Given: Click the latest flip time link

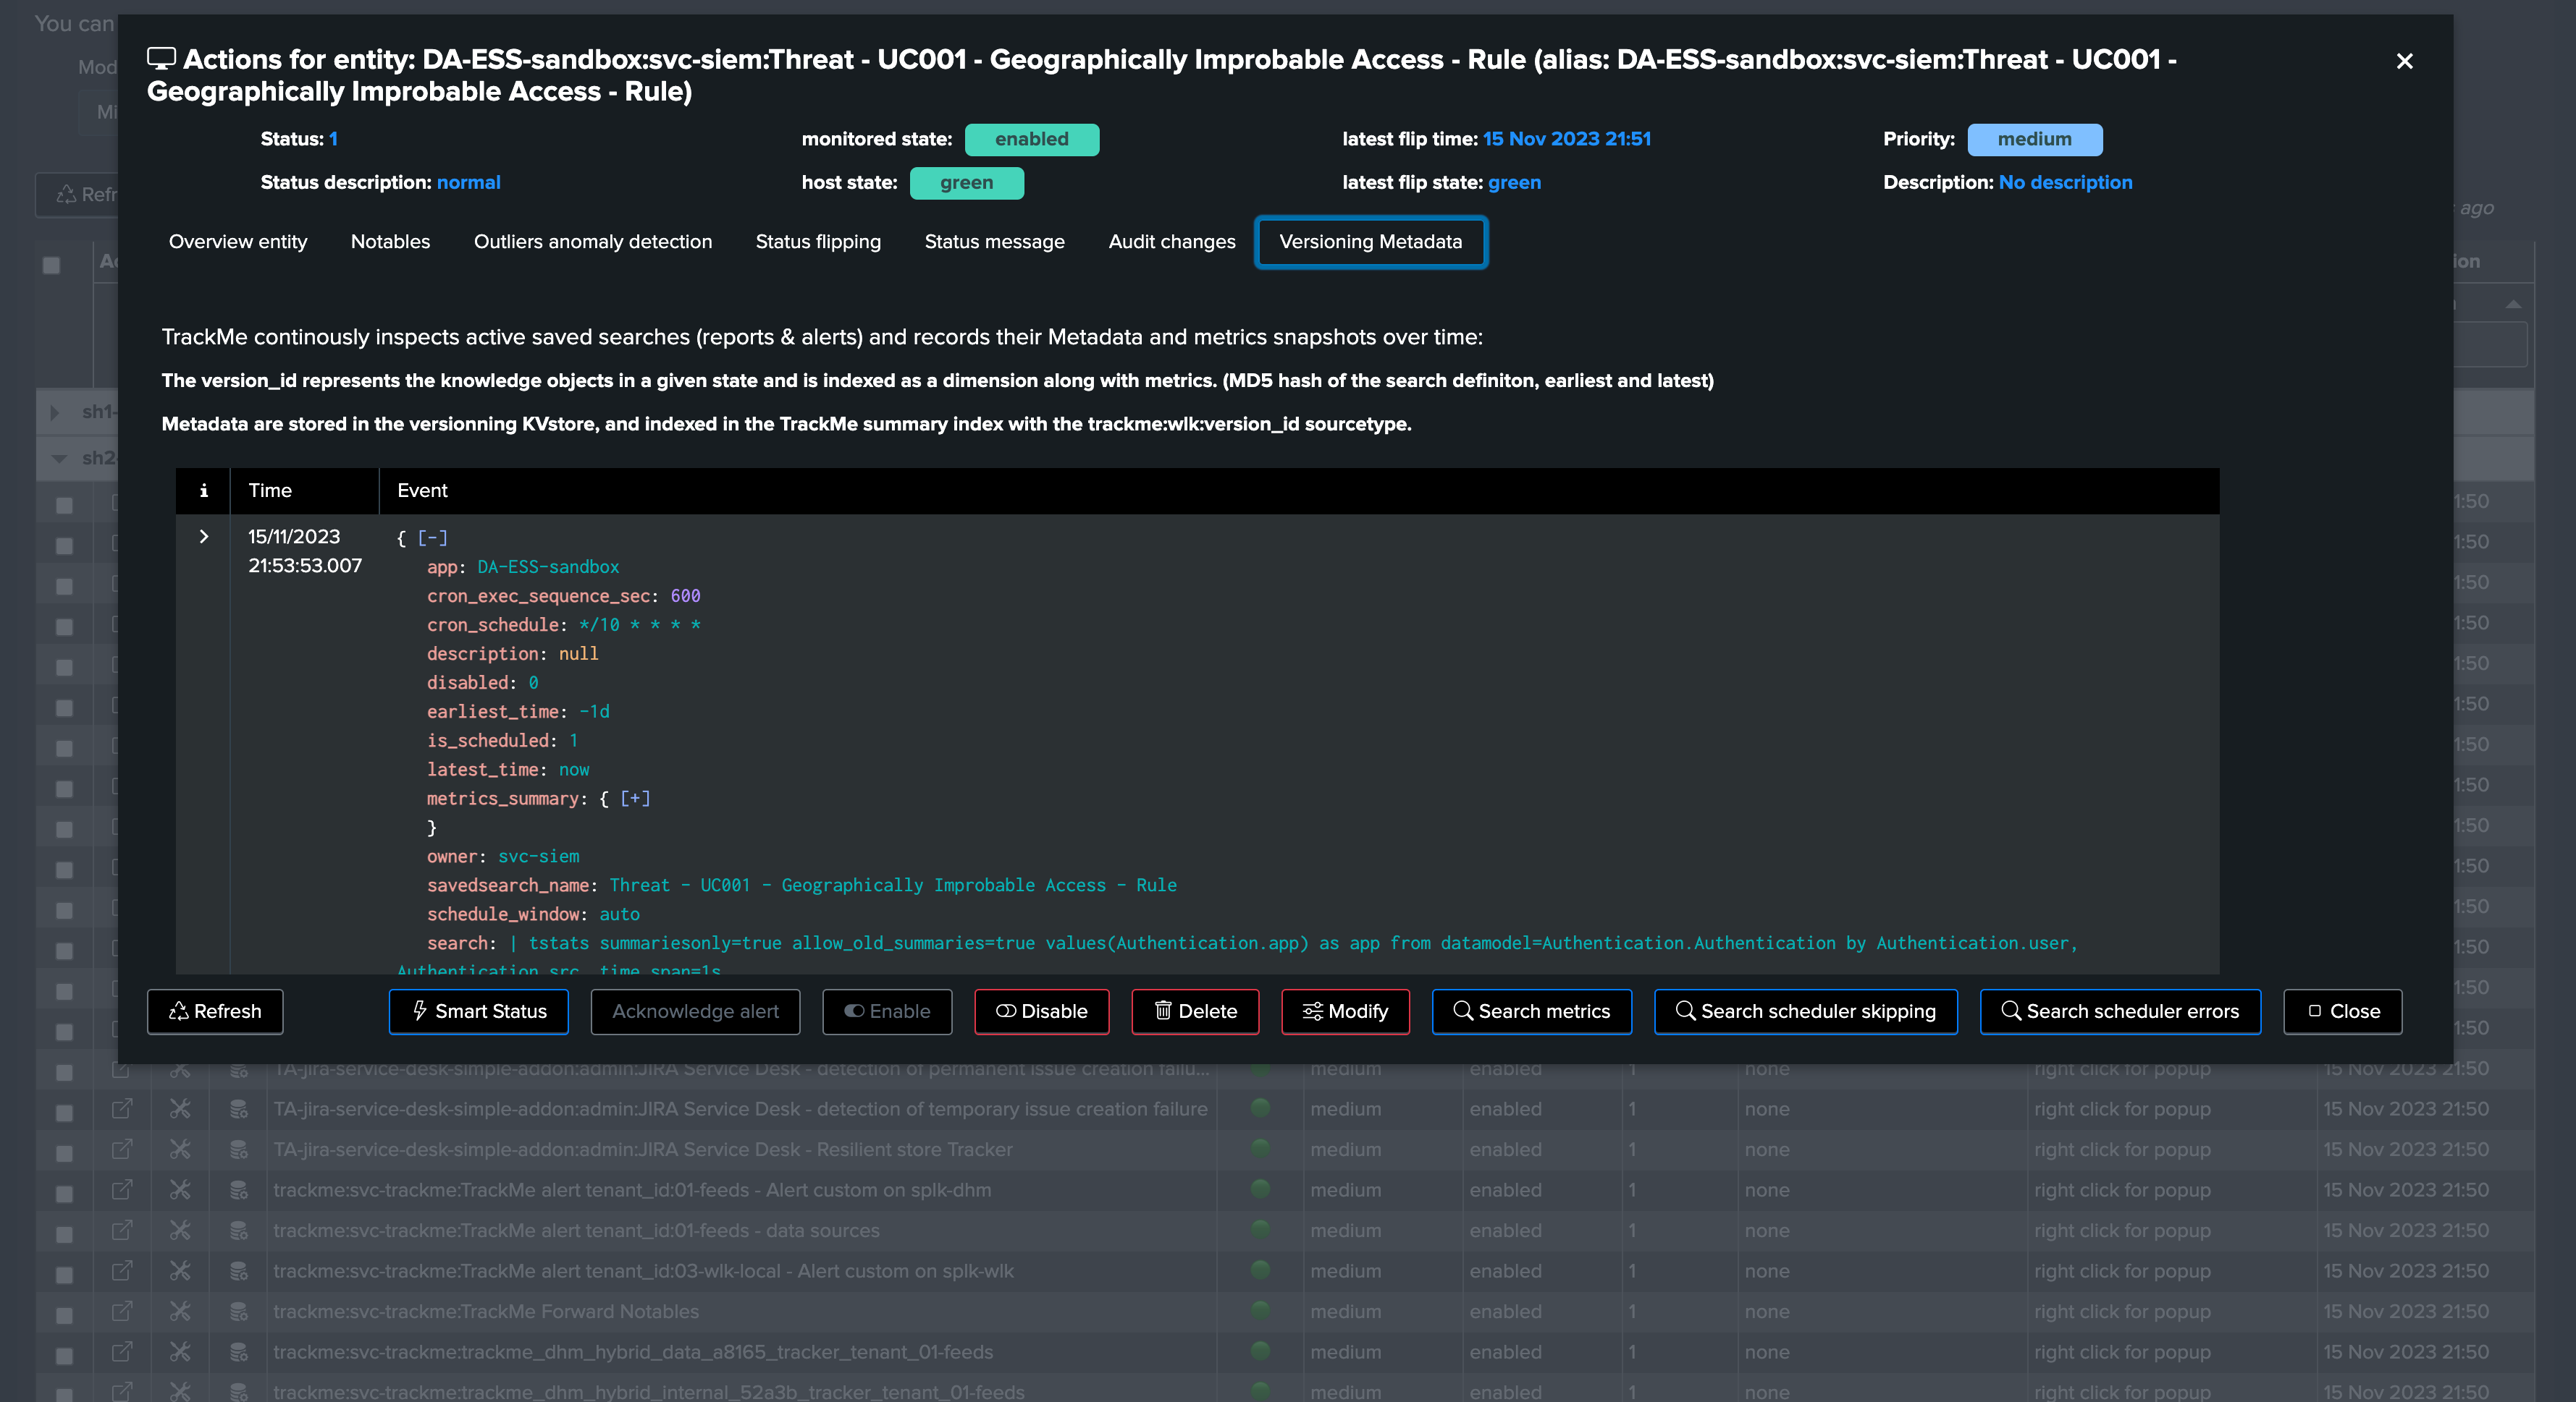Looking at the screenshot, I should click(1566, 139).
